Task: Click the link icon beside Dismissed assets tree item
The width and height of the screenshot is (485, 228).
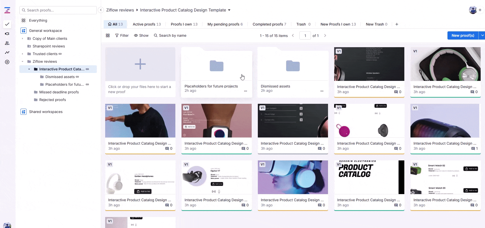Action: (x=77, y=77)
